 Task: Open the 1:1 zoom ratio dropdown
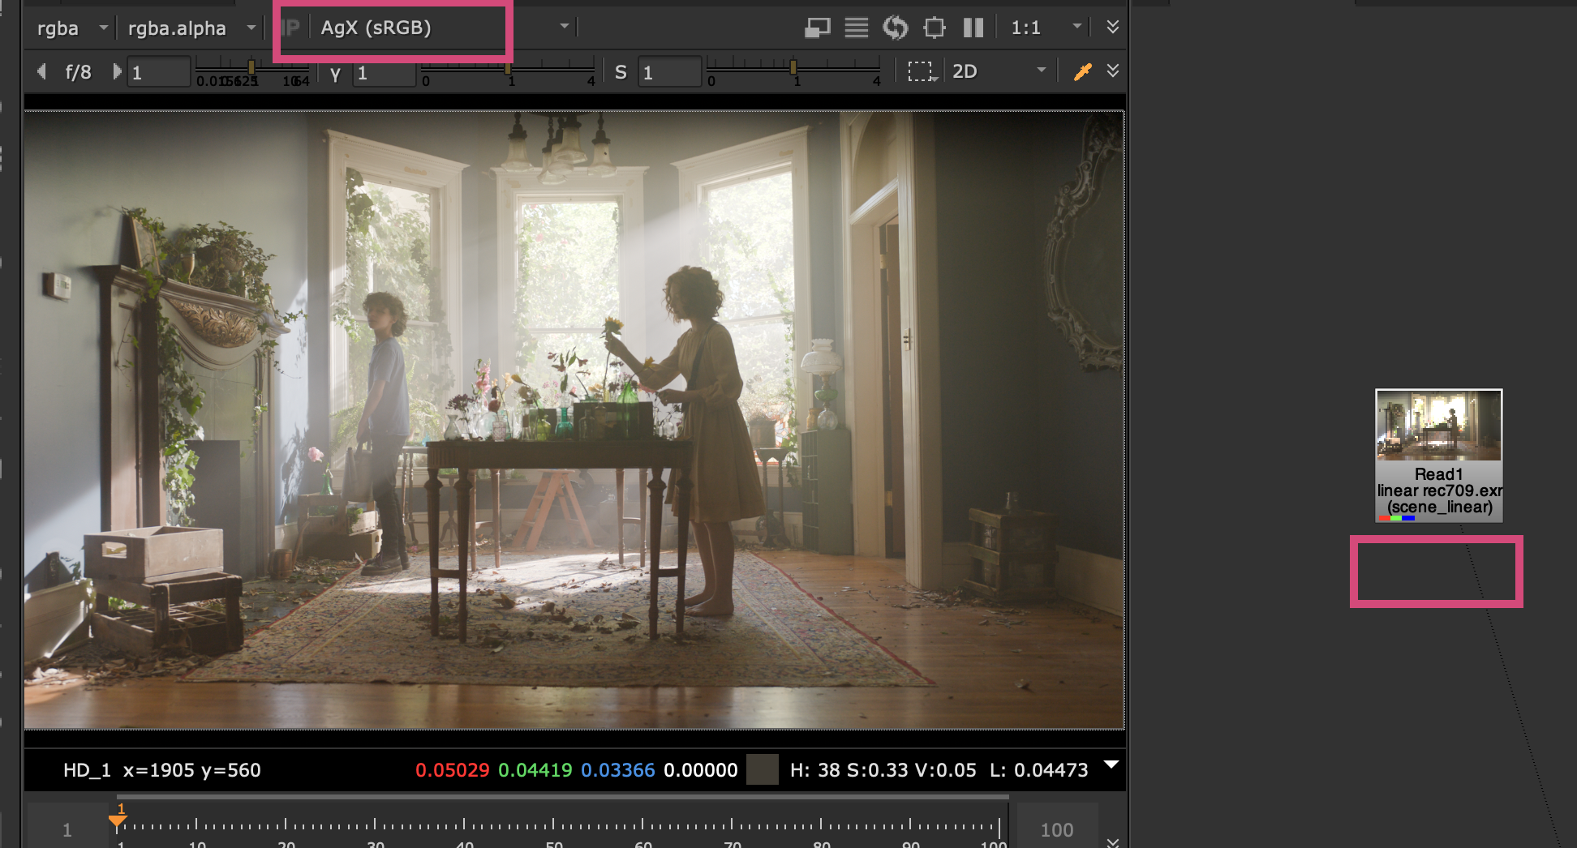(1046, 28)
